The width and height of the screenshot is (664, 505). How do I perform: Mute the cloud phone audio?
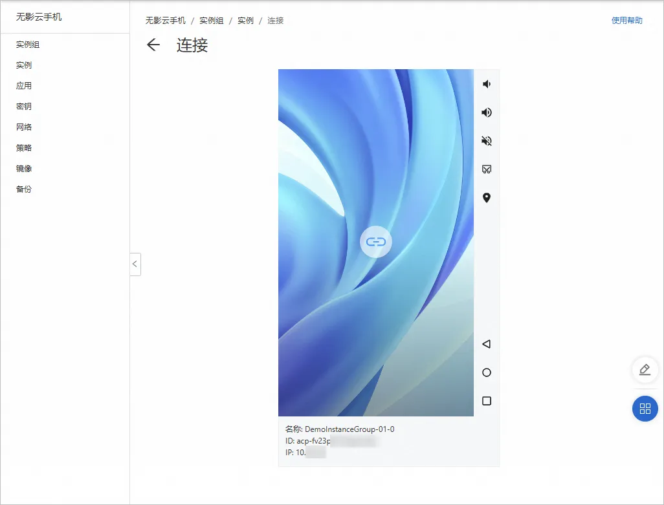tap(487, 140)
